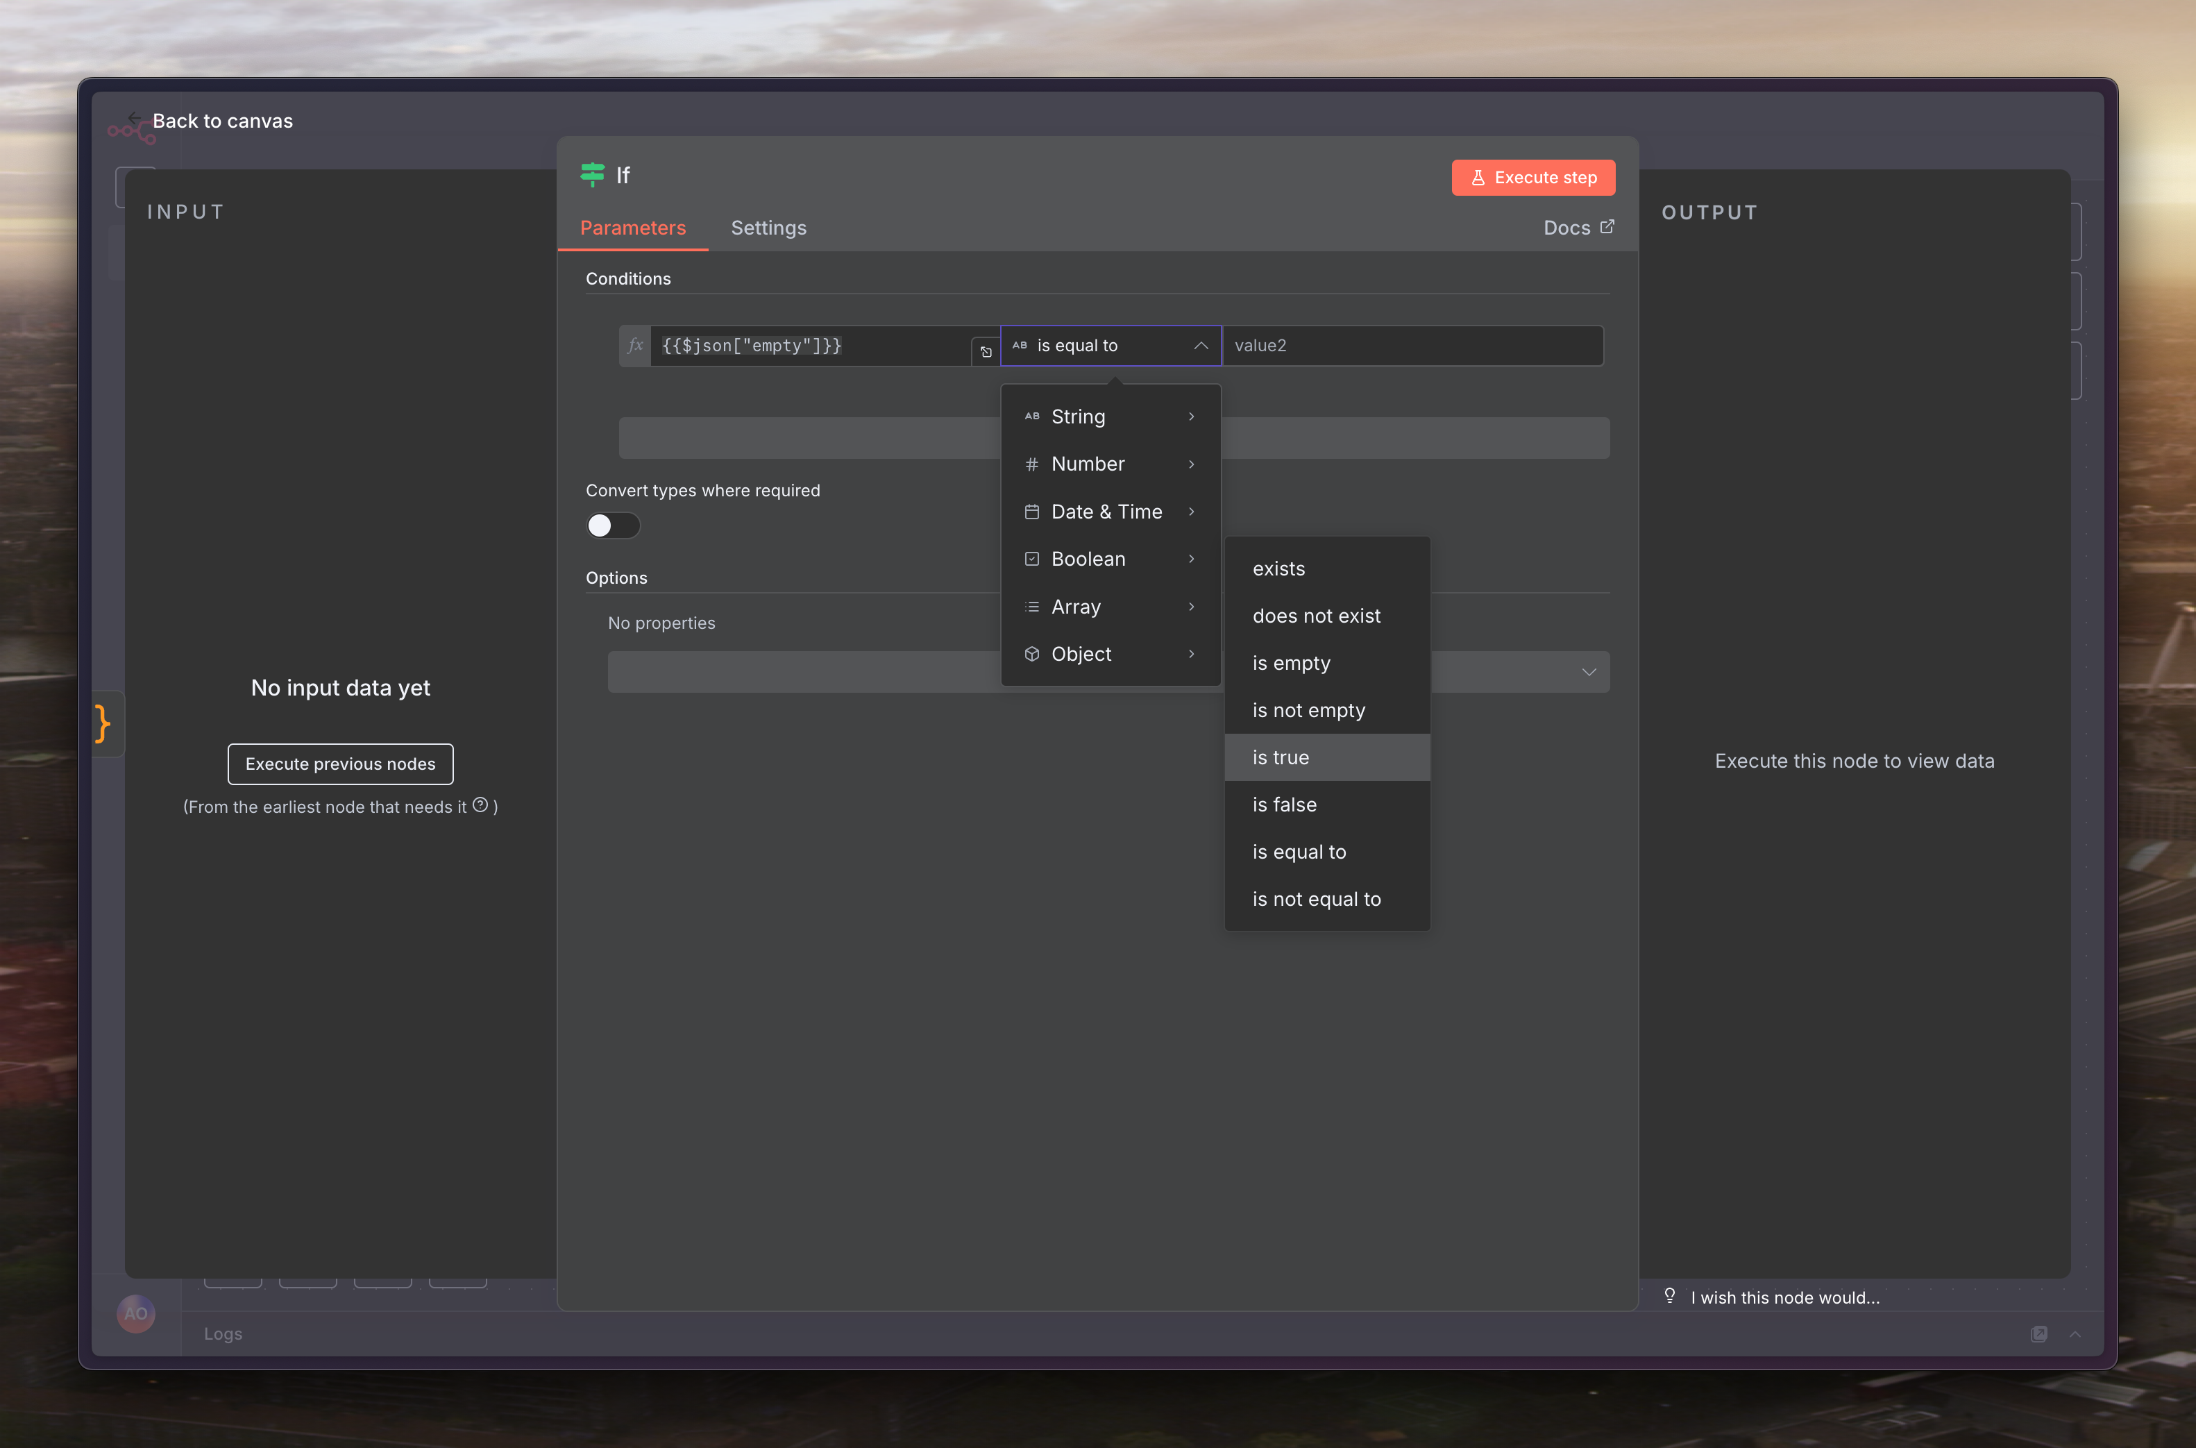Viewport: 2196px width, 1448px height.
Task: Switch to the Settings tab
Action: pyautogui.click(x=768, y=228)
